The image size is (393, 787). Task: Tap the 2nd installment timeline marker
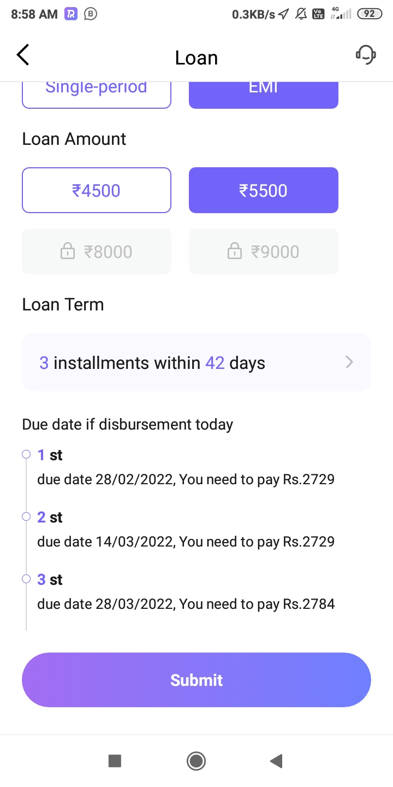tap(26, 516)
